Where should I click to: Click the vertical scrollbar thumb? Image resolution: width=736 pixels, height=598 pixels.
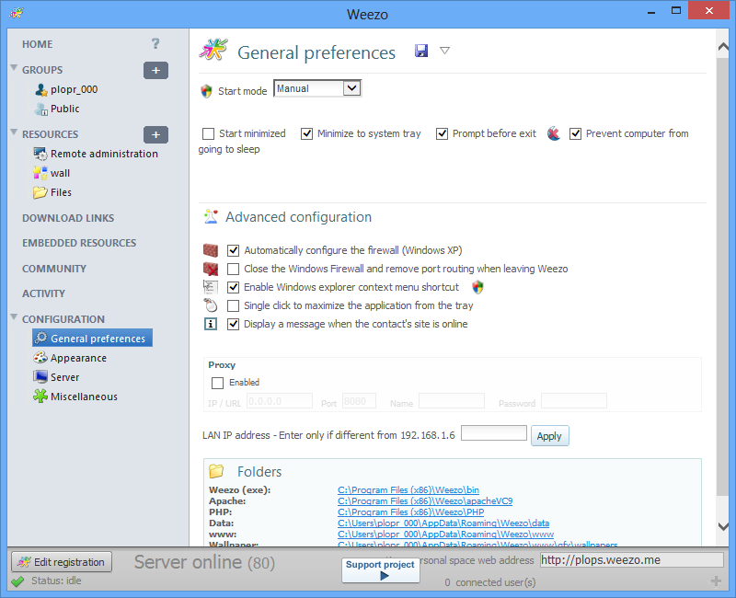click(x=723, y=277)
